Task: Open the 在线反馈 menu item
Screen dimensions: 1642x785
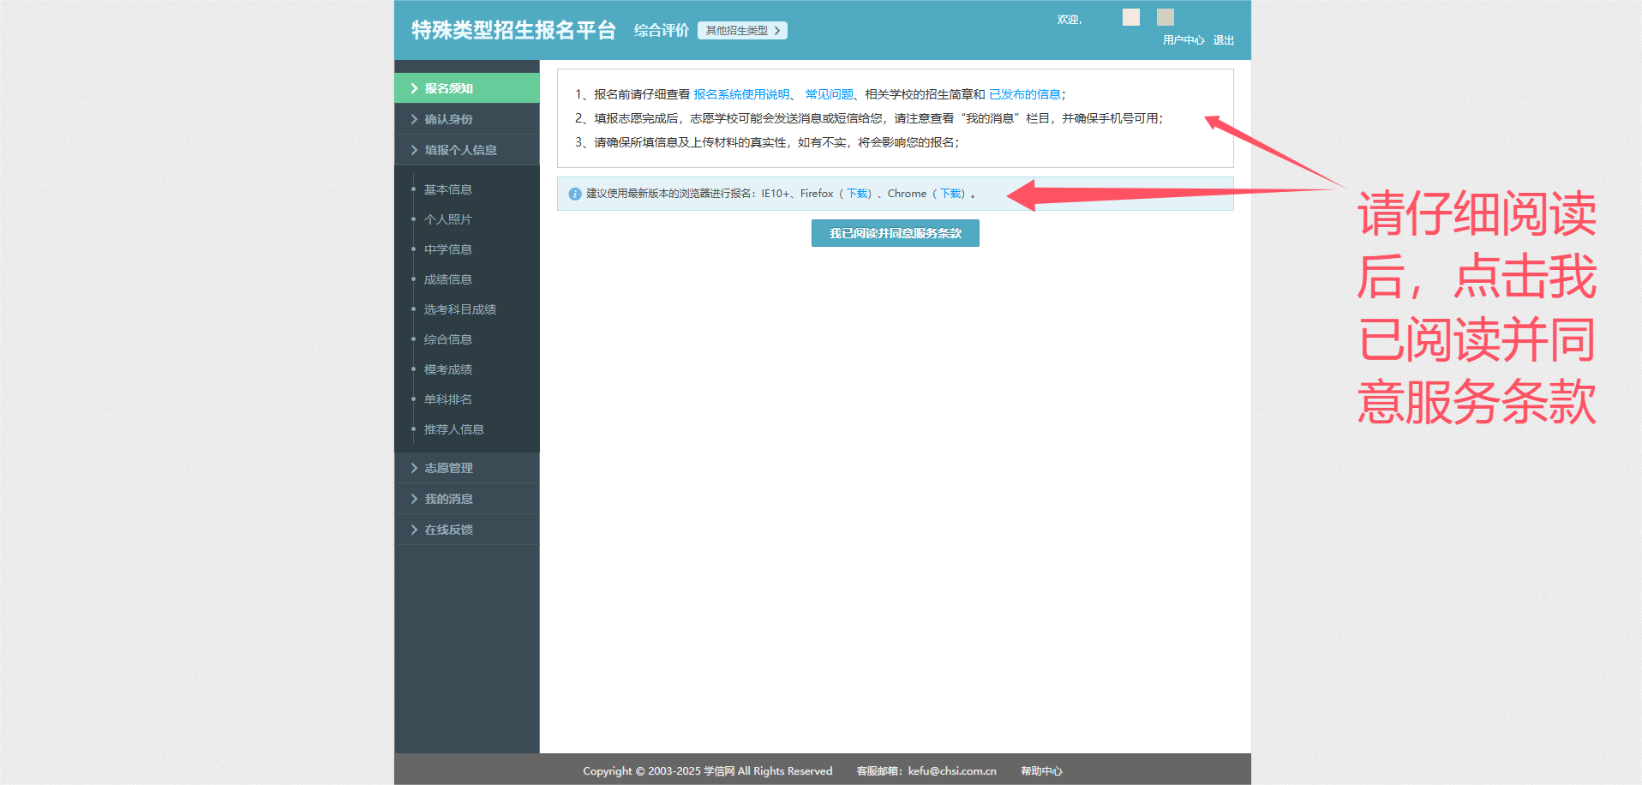Action: click(448, 530)
